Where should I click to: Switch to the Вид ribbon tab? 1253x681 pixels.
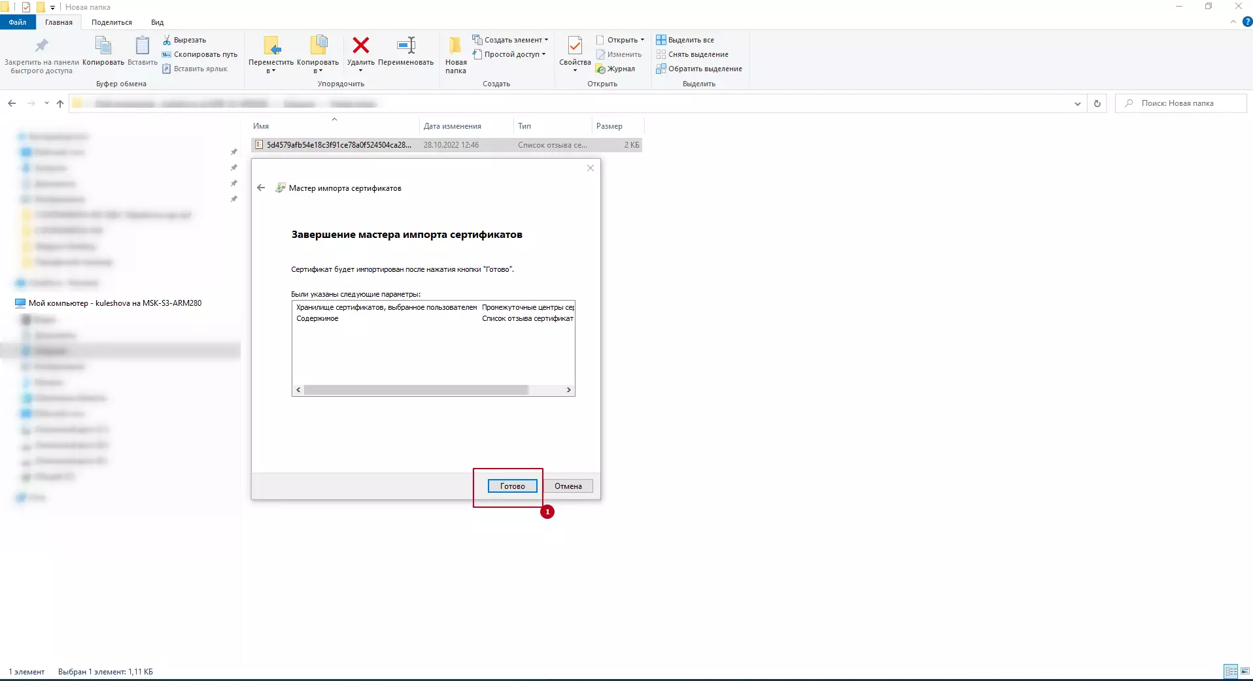(158, 22)
